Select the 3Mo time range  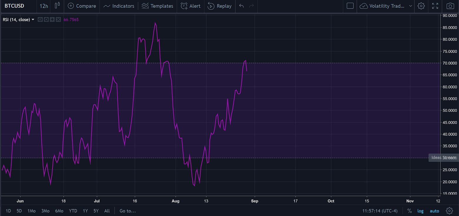point(45,211)
